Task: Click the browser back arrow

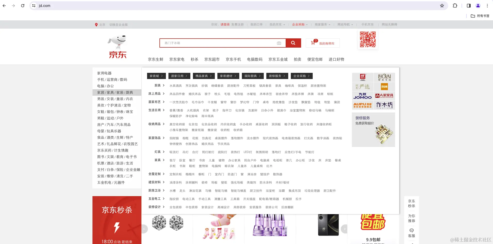Action: [4, 6]
